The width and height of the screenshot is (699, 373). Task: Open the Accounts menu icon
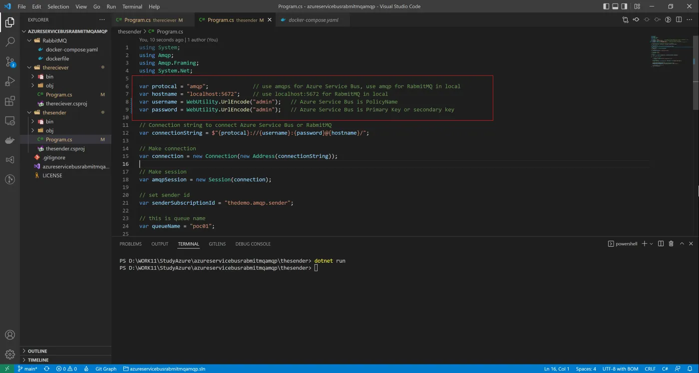coord(9,335)
